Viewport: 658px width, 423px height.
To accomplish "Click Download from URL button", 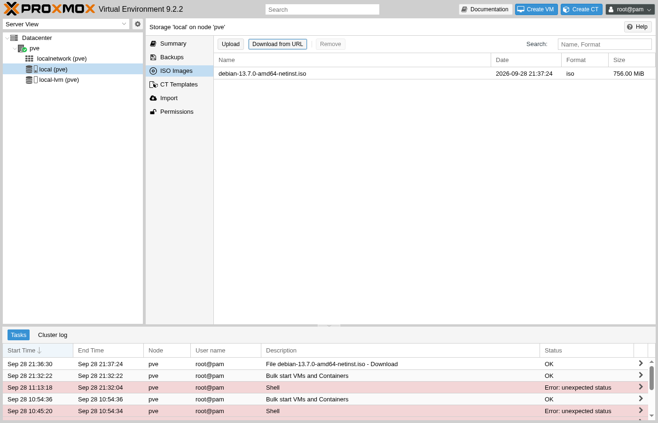I will tap(278, 44).
